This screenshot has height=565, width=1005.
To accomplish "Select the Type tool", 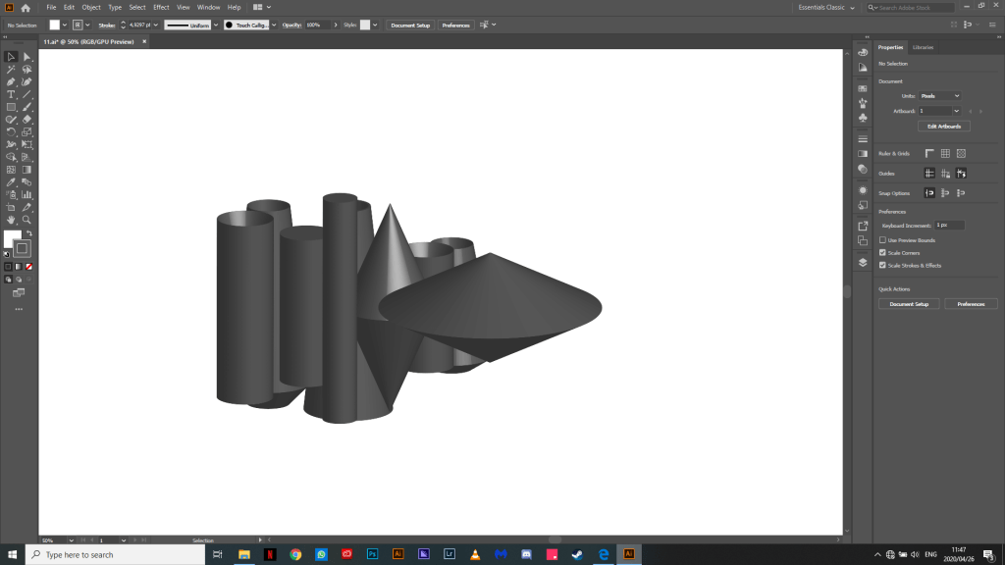I will [x=11, y=94].
